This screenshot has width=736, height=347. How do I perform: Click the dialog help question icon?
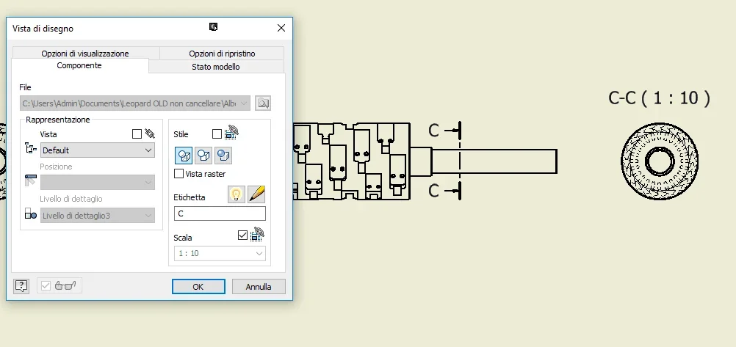[x=21, y=285]
